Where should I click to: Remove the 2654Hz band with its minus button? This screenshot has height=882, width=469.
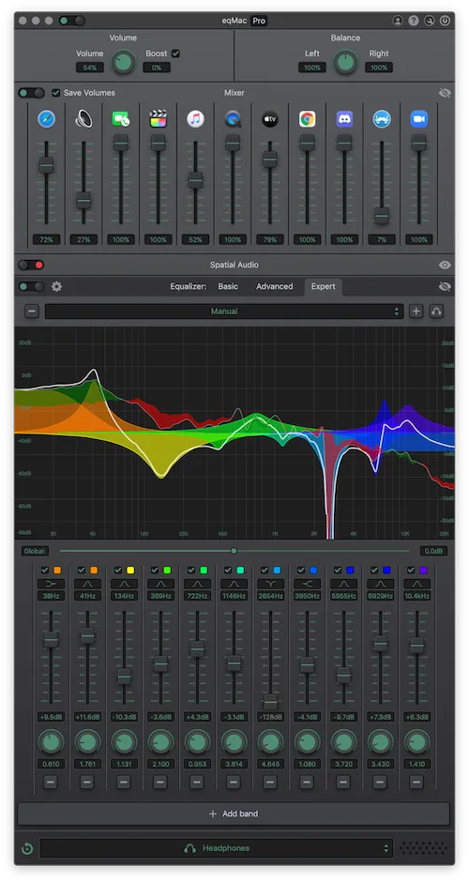click(270, 782)
